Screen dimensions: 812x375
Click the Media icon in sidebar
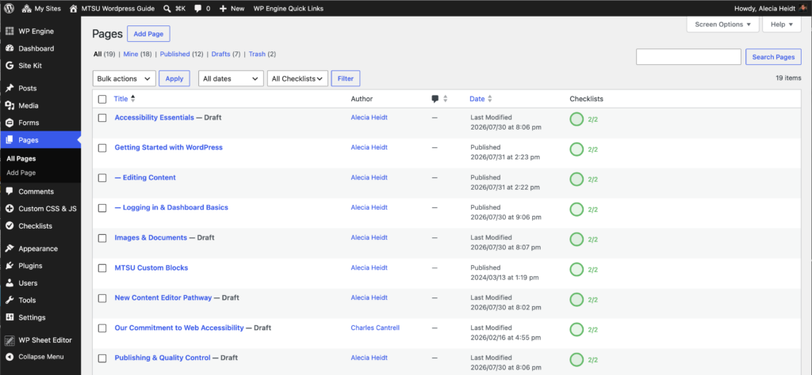(10, 105)
